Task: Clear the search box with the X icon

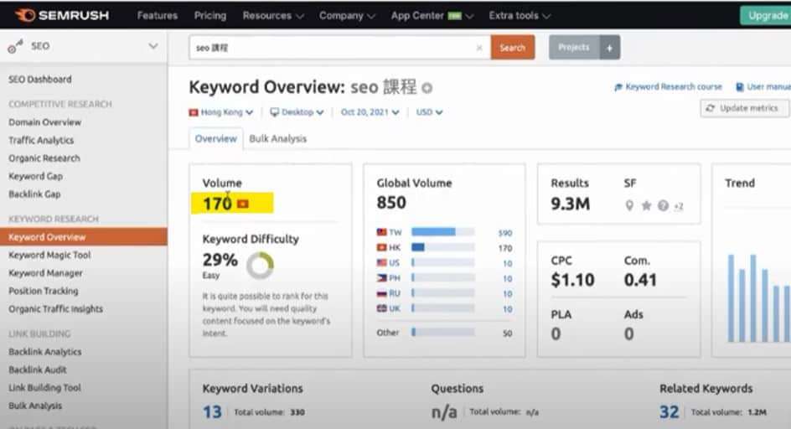Action: pos(479,48)
